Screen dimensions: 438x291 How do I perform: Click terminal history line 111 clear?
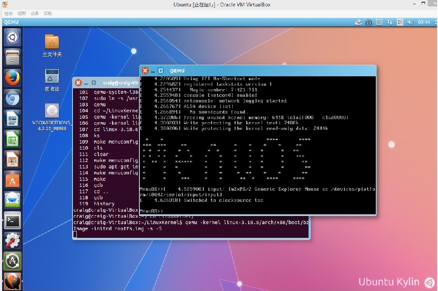[x=94, y=154]
